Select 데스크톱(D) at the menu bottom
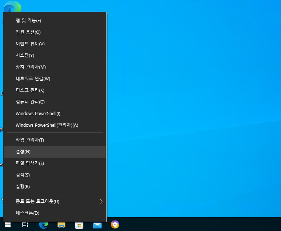This screenshot has width=281, height=231. coord(27,213)
